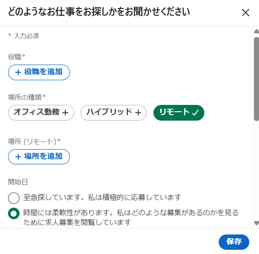Close the job preferences dialog
Viewport: 259px width, 254px height.
[x=245, y=13]
